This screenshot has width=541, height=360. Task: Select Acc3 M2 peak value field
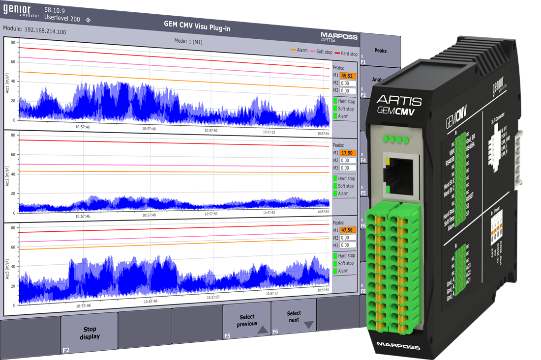348,238
